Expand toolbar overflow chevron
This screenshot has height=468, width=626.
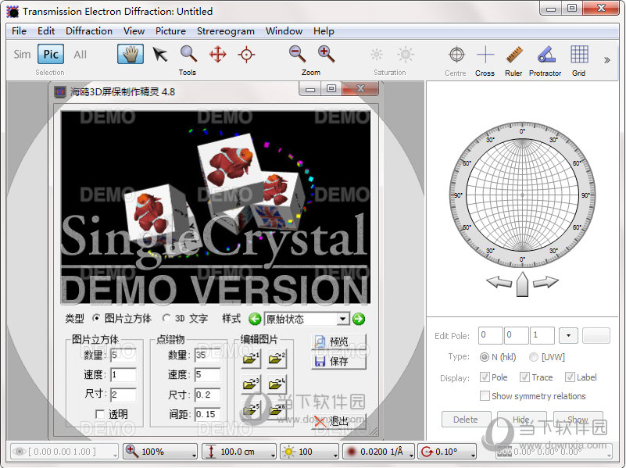[606, 60]
